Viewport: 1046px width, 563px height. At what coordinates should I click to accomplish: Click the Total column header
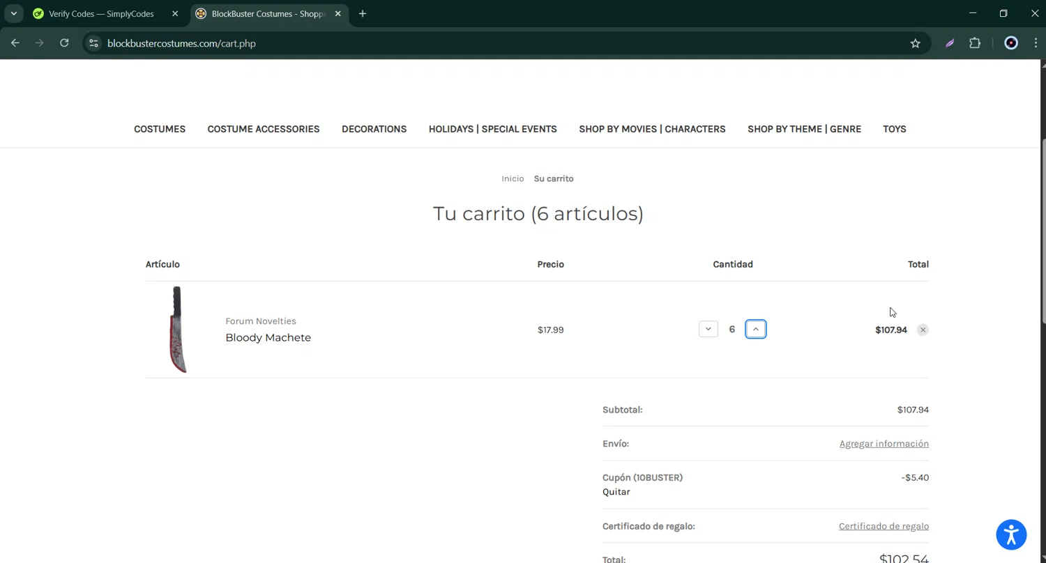918,264
